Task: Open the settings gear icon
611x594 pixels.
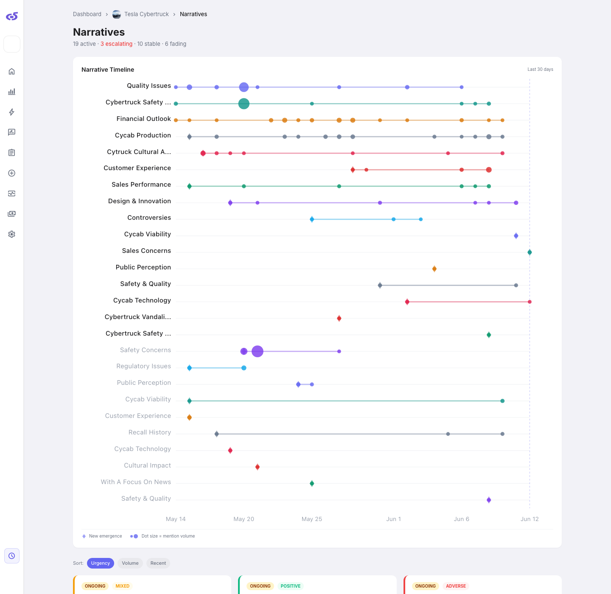Action: (12, 234)
